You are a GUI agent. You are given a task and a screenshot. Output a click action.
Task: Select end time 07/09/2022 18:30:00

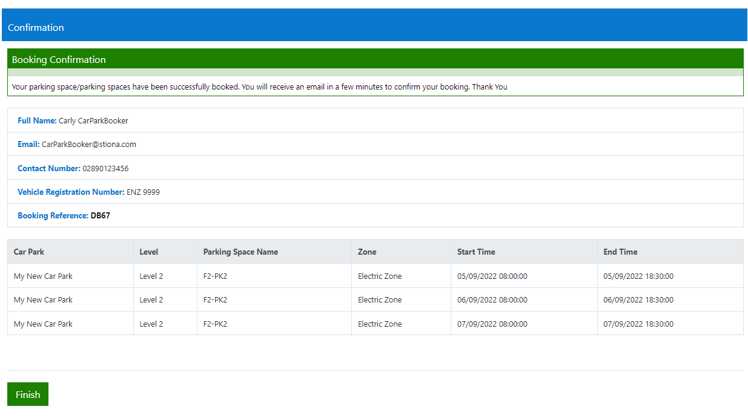point(638,324)
